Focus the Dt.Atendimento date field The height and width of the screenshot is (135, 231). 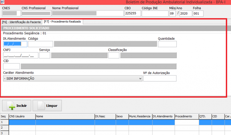click(x=15, y=44)
